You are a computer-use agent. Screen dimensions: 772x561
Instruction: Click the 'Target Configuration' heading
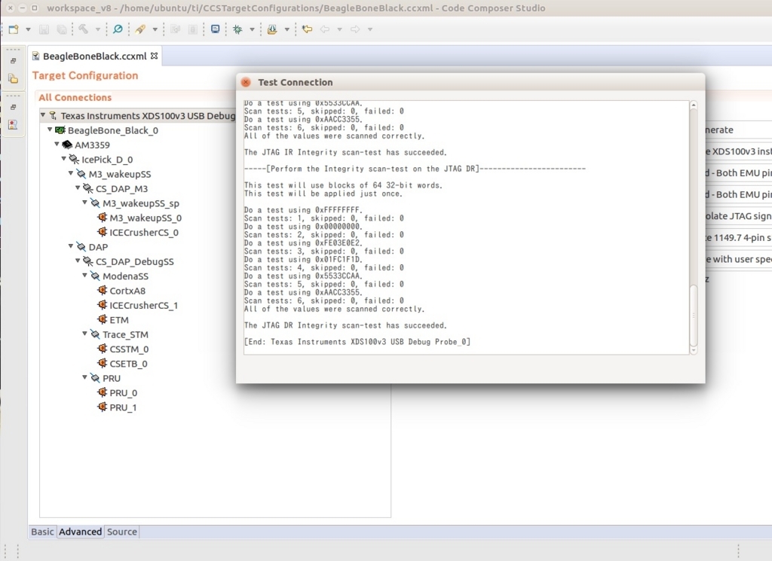click(85, 76)
